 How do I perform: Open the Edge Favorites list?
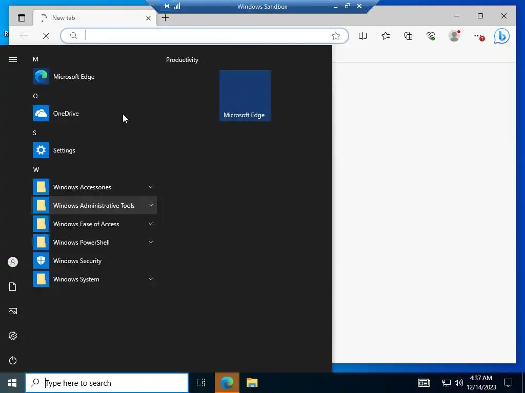tap(386, 36)
